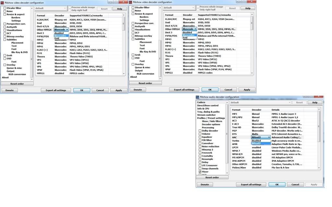The image size is (332, 207).
Task: Select Codecs page in audio decoder tree
Action: coord(201,102)
